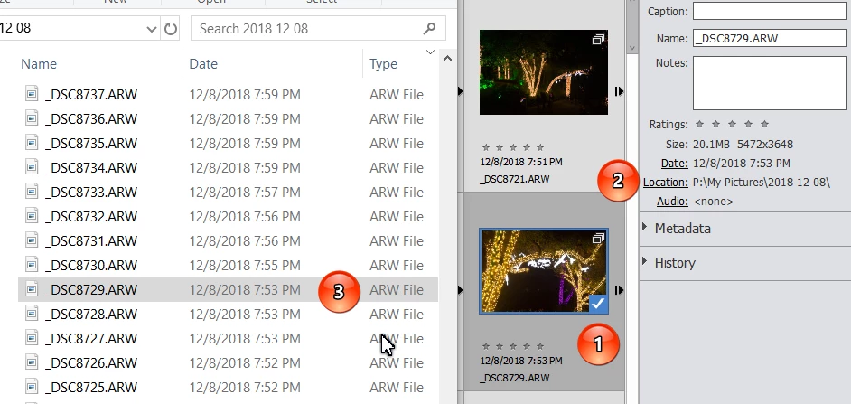Set properties panel Ratings to one star

click(699, 125)
